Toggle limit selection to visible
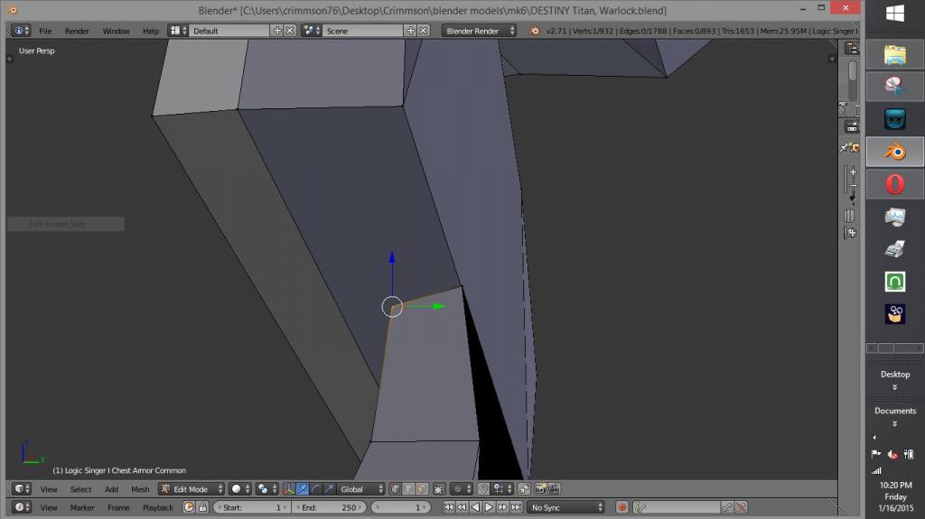 [x=439, y=489]
